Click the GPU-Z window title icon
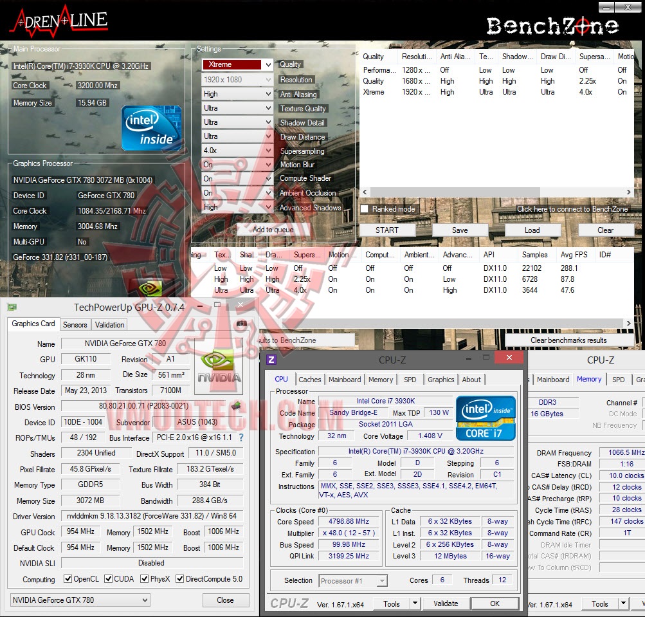 coord(12,307)
